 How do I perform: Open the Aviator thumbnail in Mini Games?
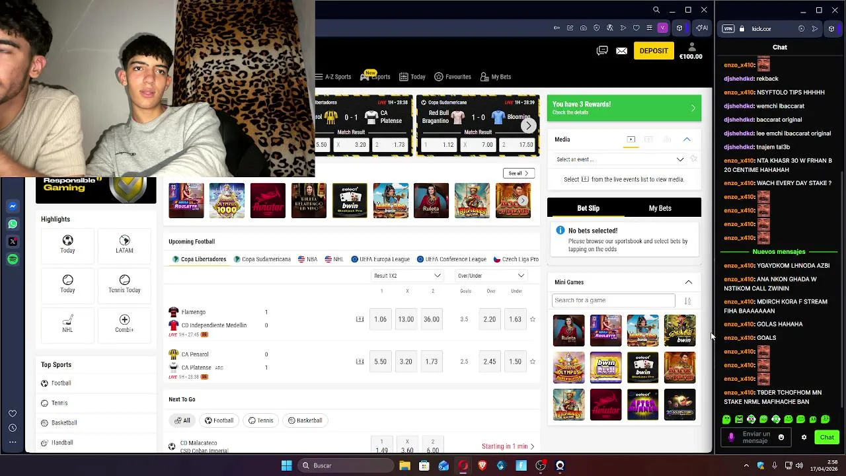click(x=606, y=405)
